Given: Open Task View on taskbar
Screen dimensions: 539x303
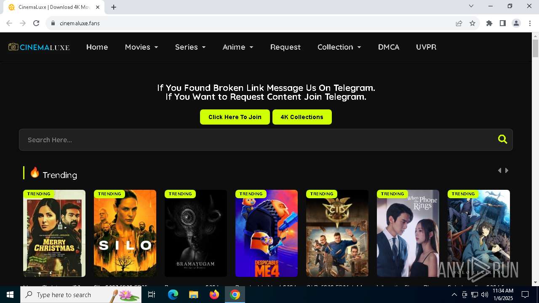Looking at the screenshot, I should point(152,295).
